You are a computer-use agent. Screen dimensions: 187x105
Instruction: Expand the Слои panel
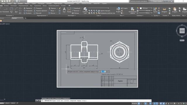pyautogui.click(x=99, y=15)
